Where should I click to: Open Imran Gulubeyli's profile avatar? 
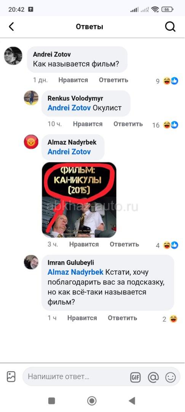point(31,262)
